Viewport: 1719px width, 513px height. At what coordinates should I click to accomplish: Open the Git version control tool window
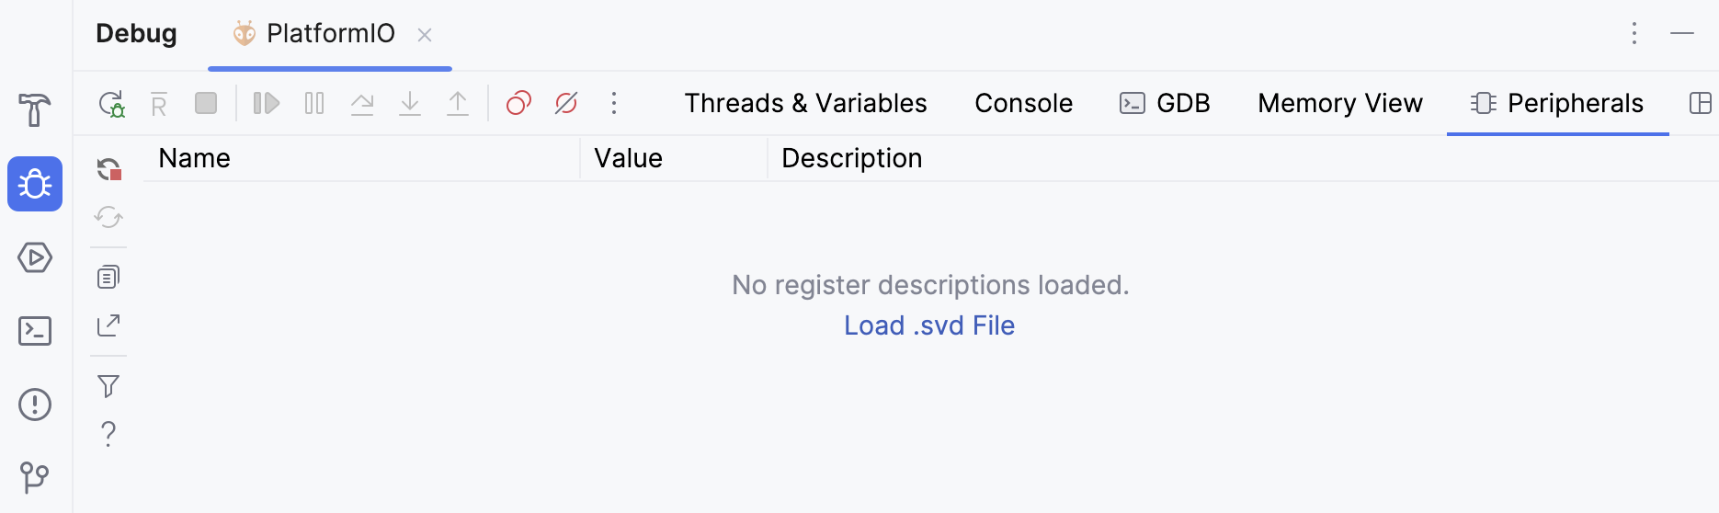35,477
